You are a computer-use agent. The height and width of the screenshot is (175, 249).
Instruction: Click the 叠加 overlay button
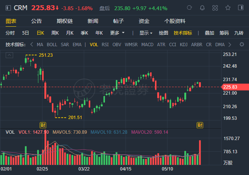click(x=209, y=33)
